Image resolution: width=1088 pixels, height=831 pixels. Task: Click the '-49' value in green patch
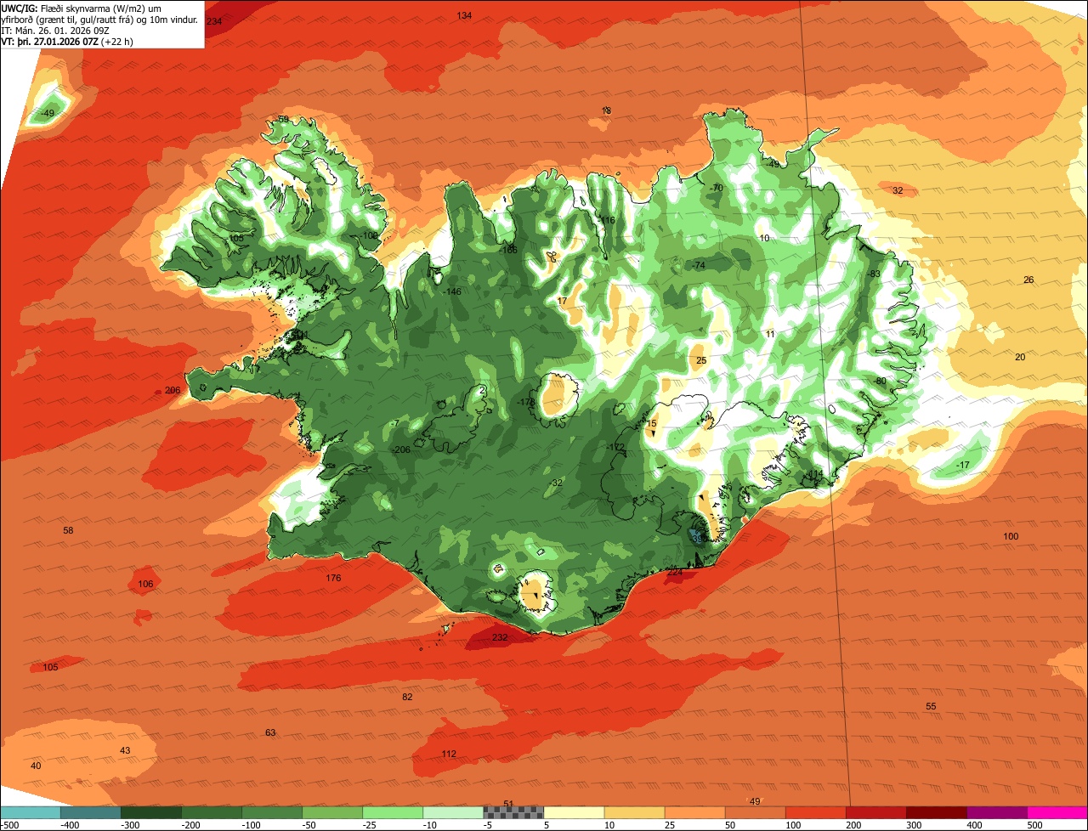(48, 114)
